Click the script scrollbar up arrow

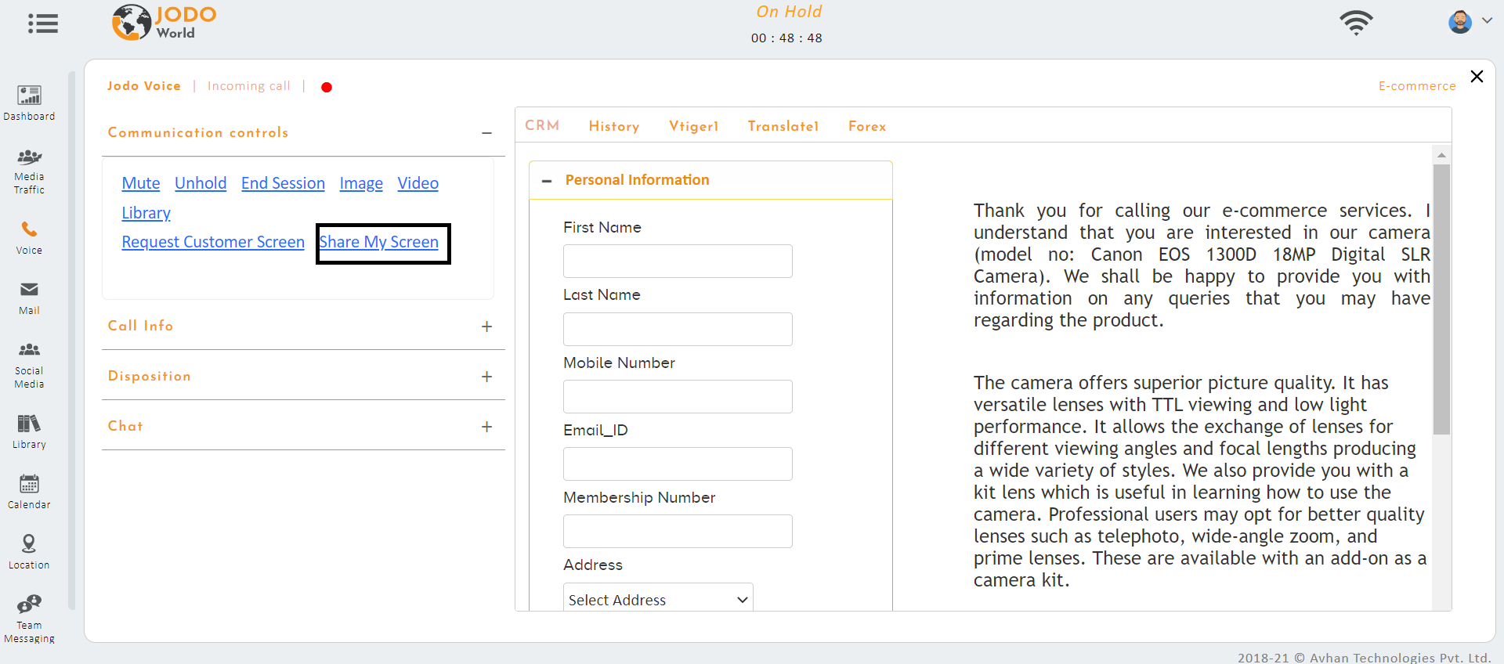tap(1441, 155)
